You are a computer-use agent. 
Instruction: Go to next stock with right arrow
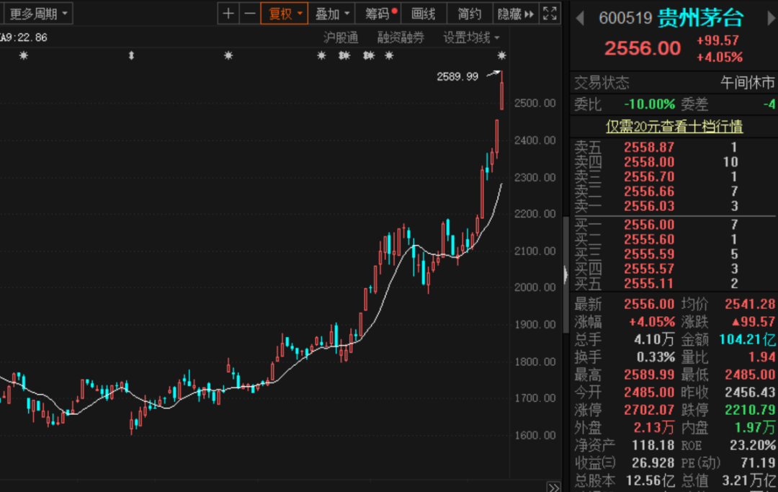click(x=763, y=18)
